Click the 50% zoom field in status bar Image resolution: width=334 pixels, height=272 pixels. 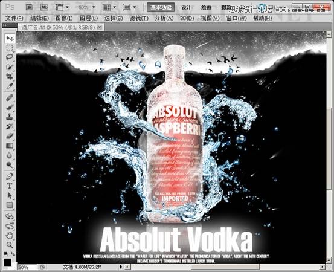pos(28,267)
